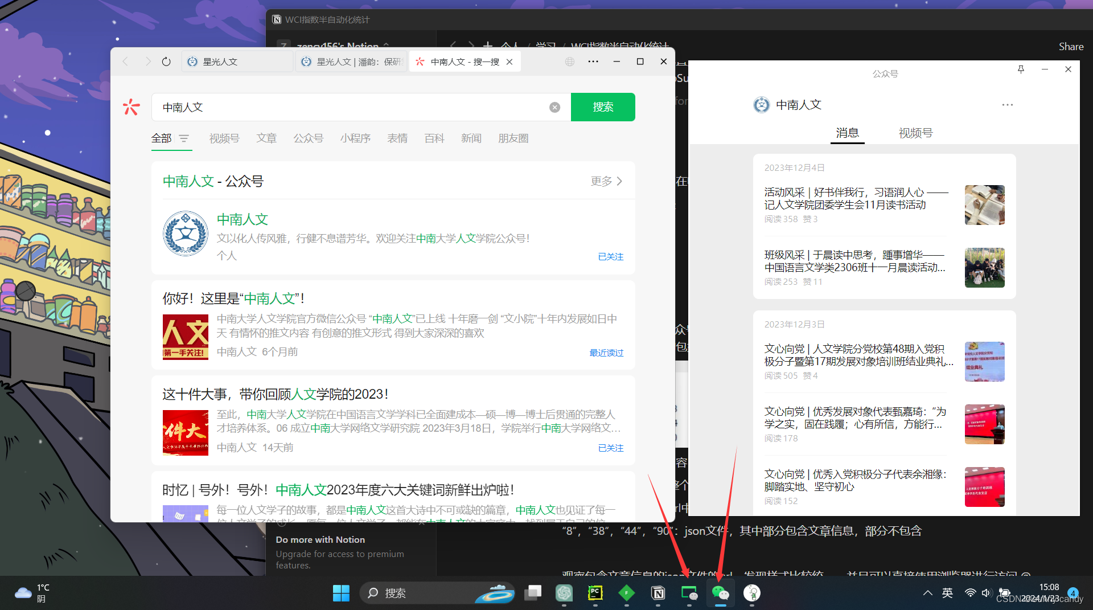Open PyCharm from the taskbar
This screenshot has width=1093, height=610.
595,593
